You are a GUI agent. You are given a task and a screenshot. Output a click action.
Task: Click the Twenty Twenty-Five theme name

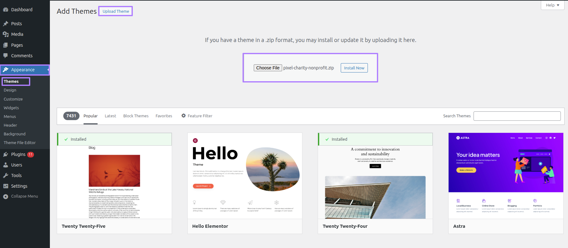pyautogui.click(x=84, y=226)
